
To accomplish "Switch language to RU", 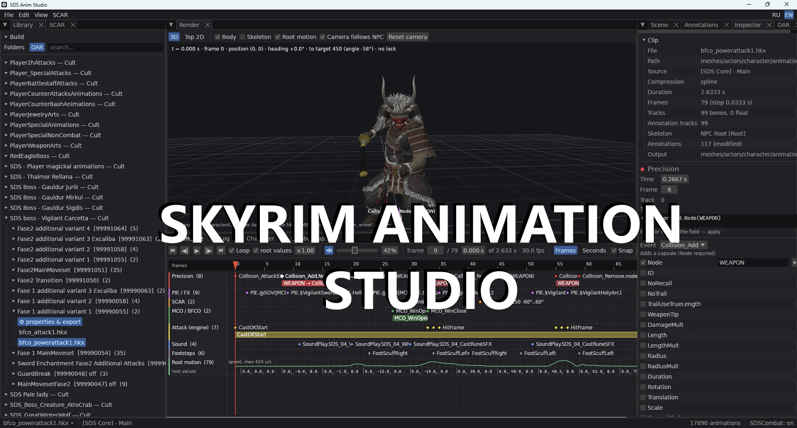I will tap(776, 15).
